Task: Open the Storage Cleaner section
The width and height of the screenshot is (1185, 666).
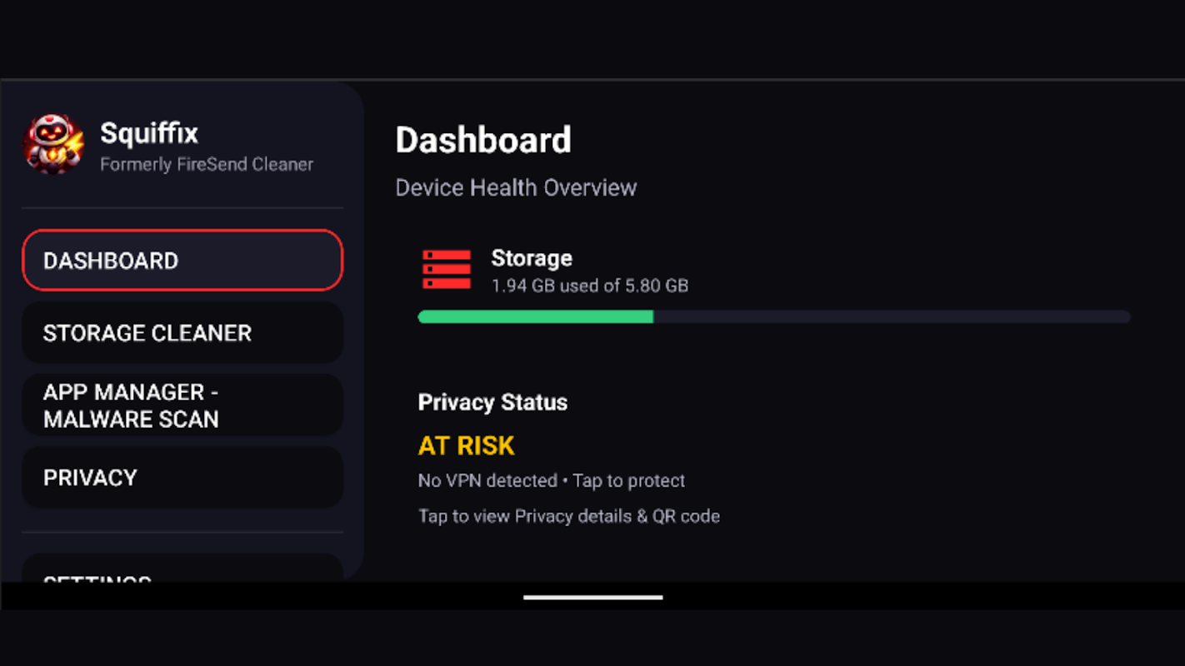Action: (x=182, y=333)
